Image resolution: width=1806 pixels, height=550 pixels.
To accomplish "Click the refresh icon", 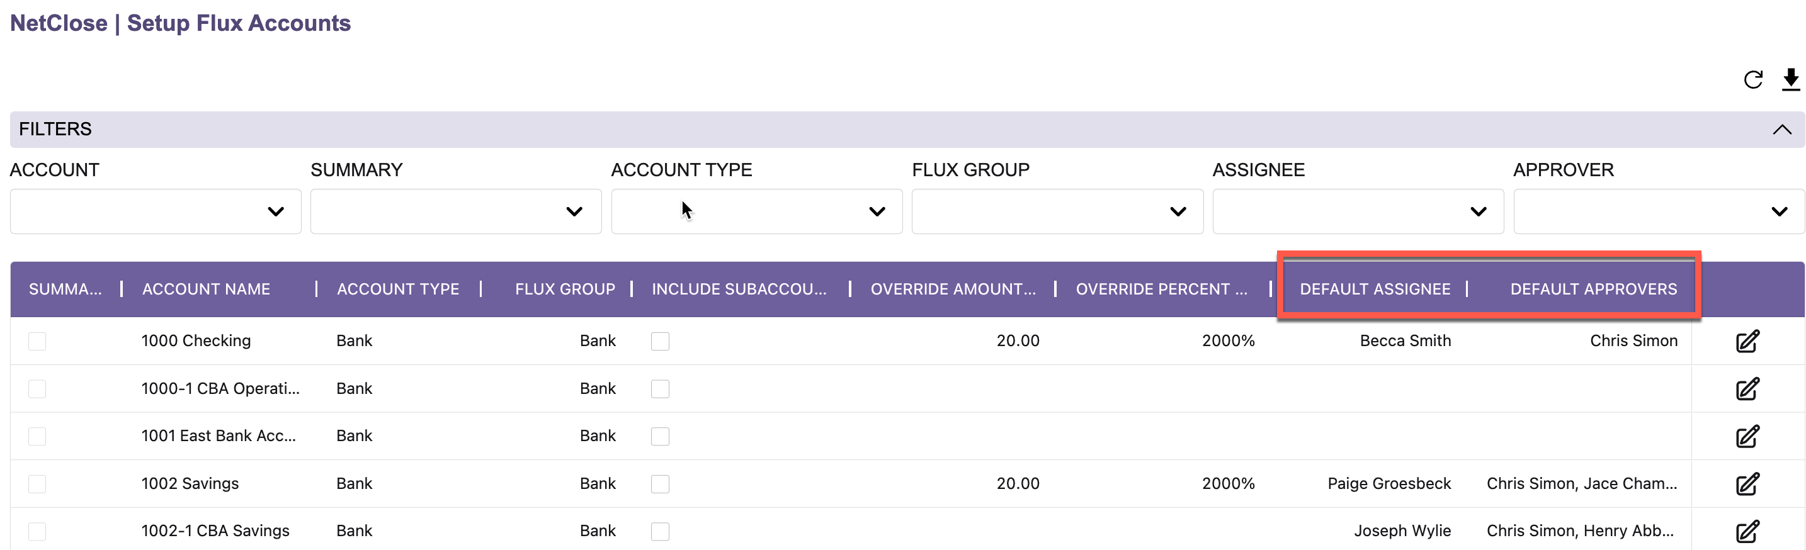I will pyautogui.click(x=1752, y=80).
